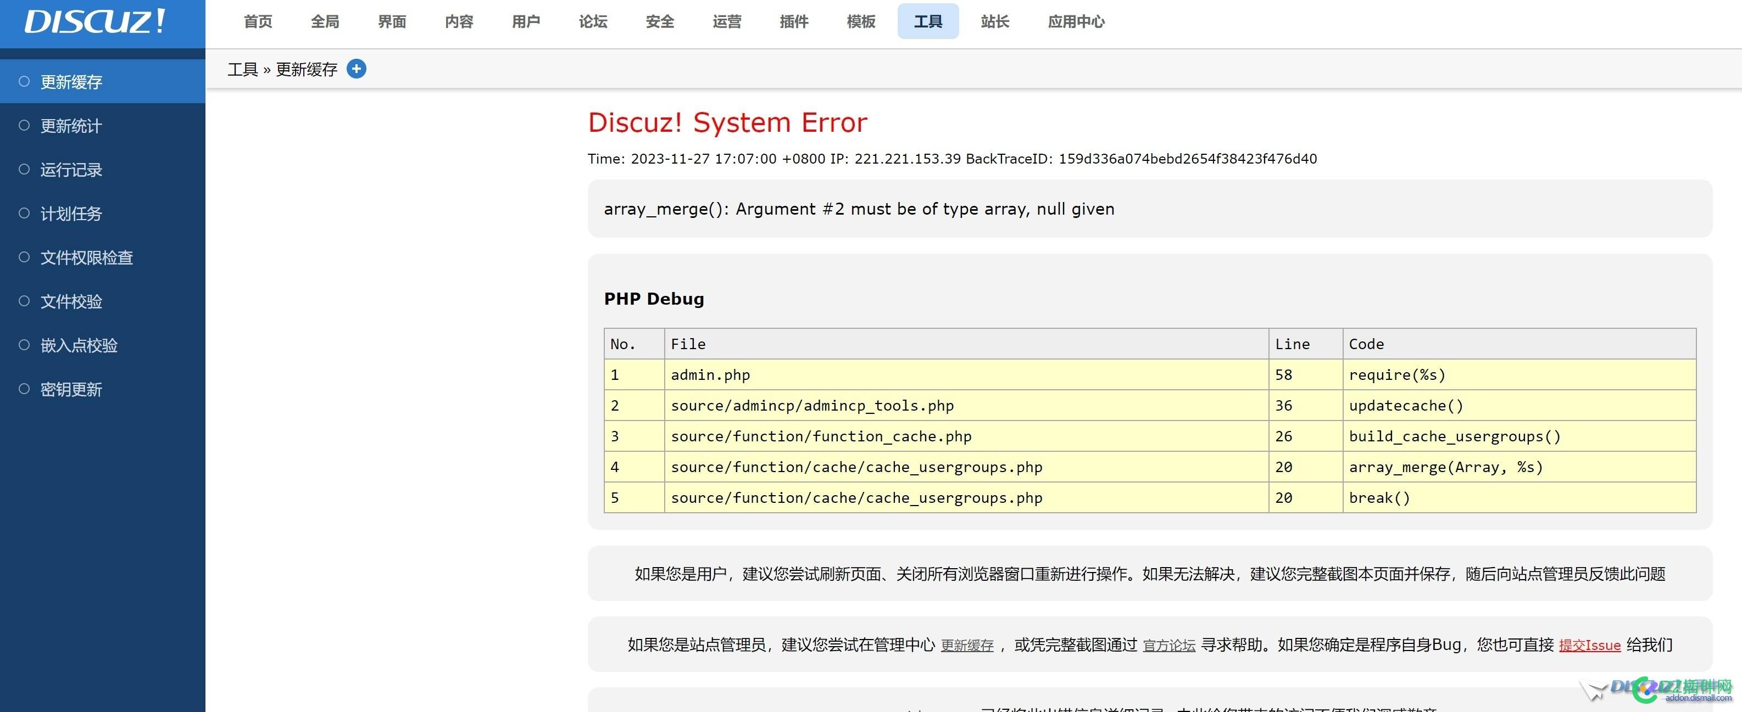The image size is (1742, 712).
Task: Click the array_merge() error message text
Action: point(859,209)
